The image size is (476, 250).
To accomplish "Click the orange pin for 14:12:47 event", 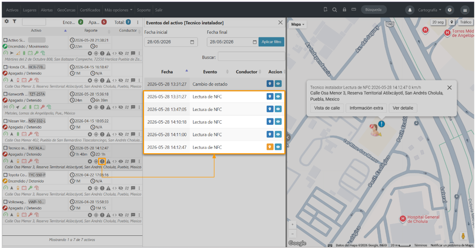I will 270,147.
